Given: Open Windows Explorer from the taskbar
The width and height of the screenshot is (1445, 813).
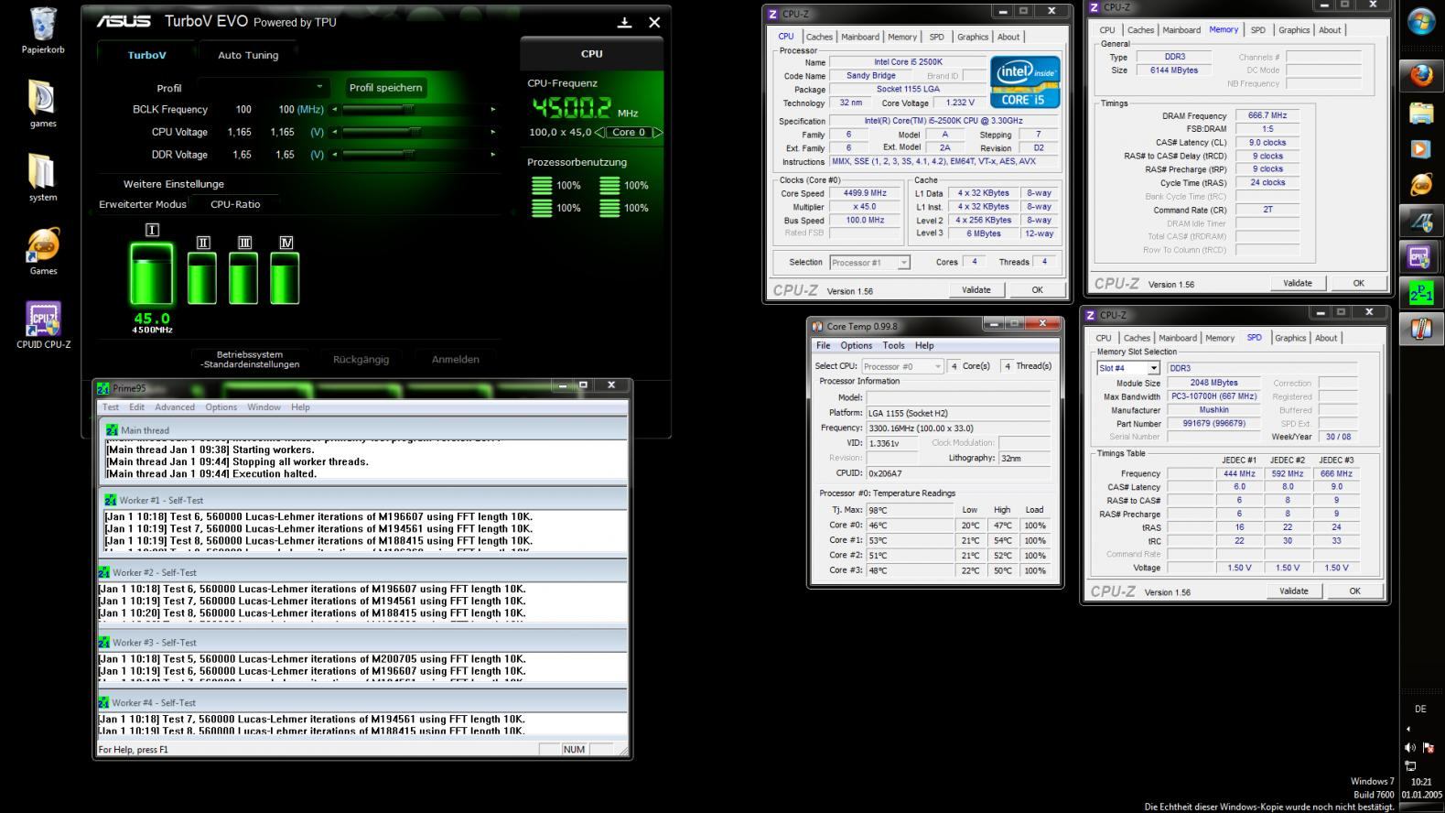Looking at the screenshot, I should point(1421,112).
